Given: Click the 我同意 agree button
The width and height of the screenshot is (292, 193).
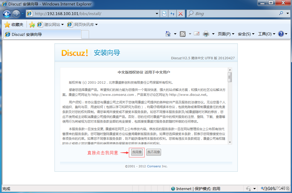Looking at the screenshot, I should [137, 152].
